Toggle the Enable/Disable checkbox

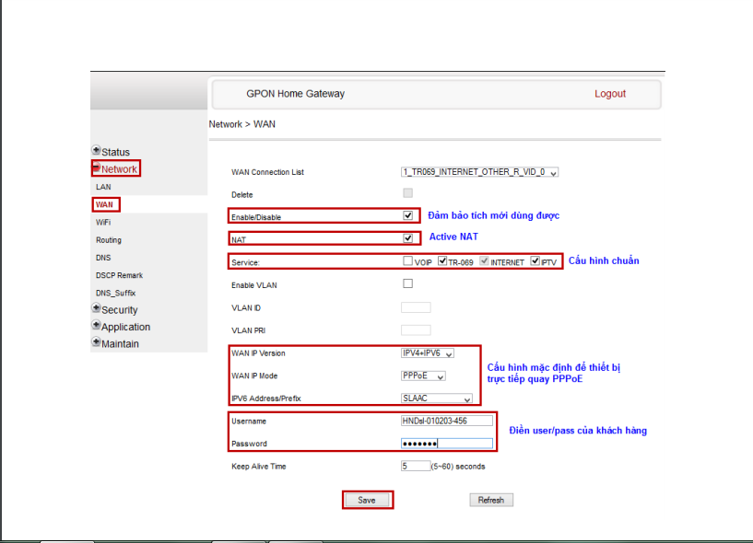408,216
